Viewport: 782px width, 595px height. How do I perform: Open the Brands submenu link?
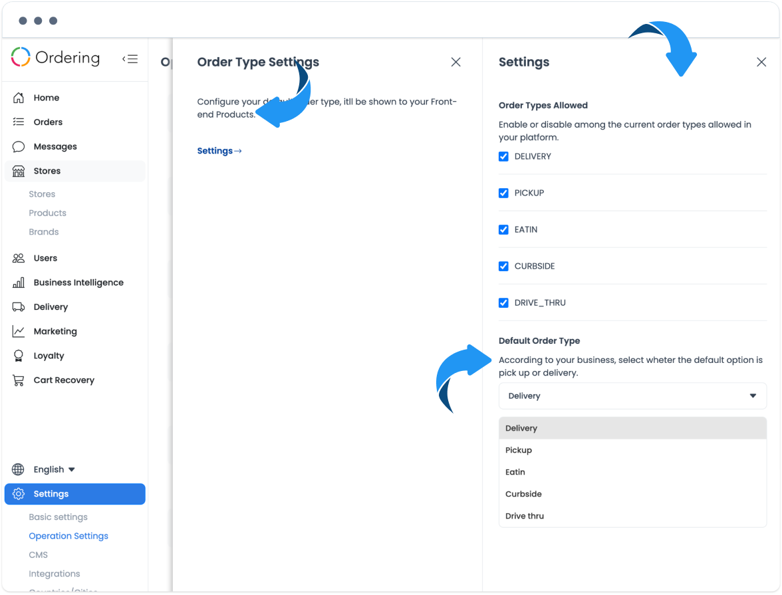click(44, 232)
